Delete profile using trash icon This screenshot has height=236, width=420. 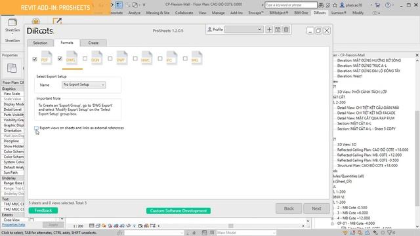pos(286,29)
